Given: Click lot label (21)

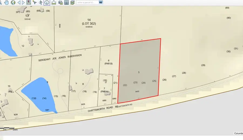Looking at the screenshot, I should (115, 83).
